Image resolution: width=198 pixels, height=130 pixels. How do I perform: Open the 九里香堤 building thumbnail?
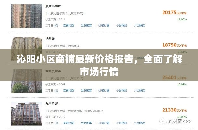(26, 114)
